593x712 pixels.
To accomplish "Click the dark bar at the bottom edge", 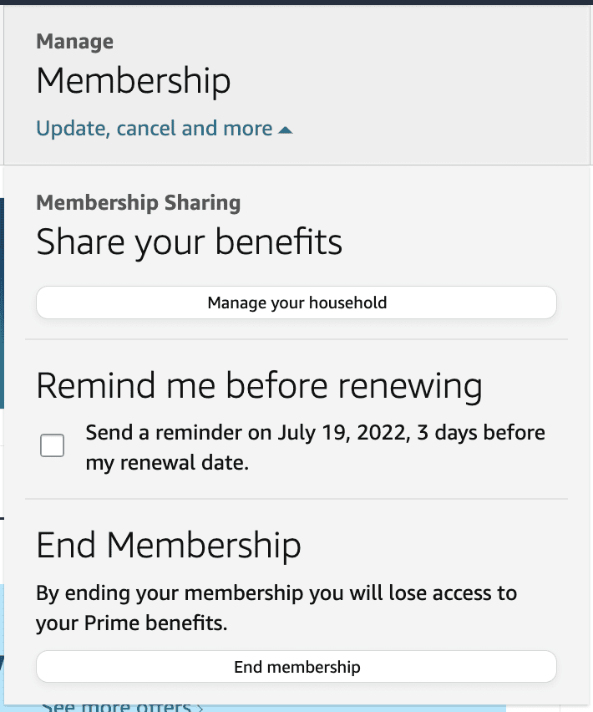I will 296,709.
